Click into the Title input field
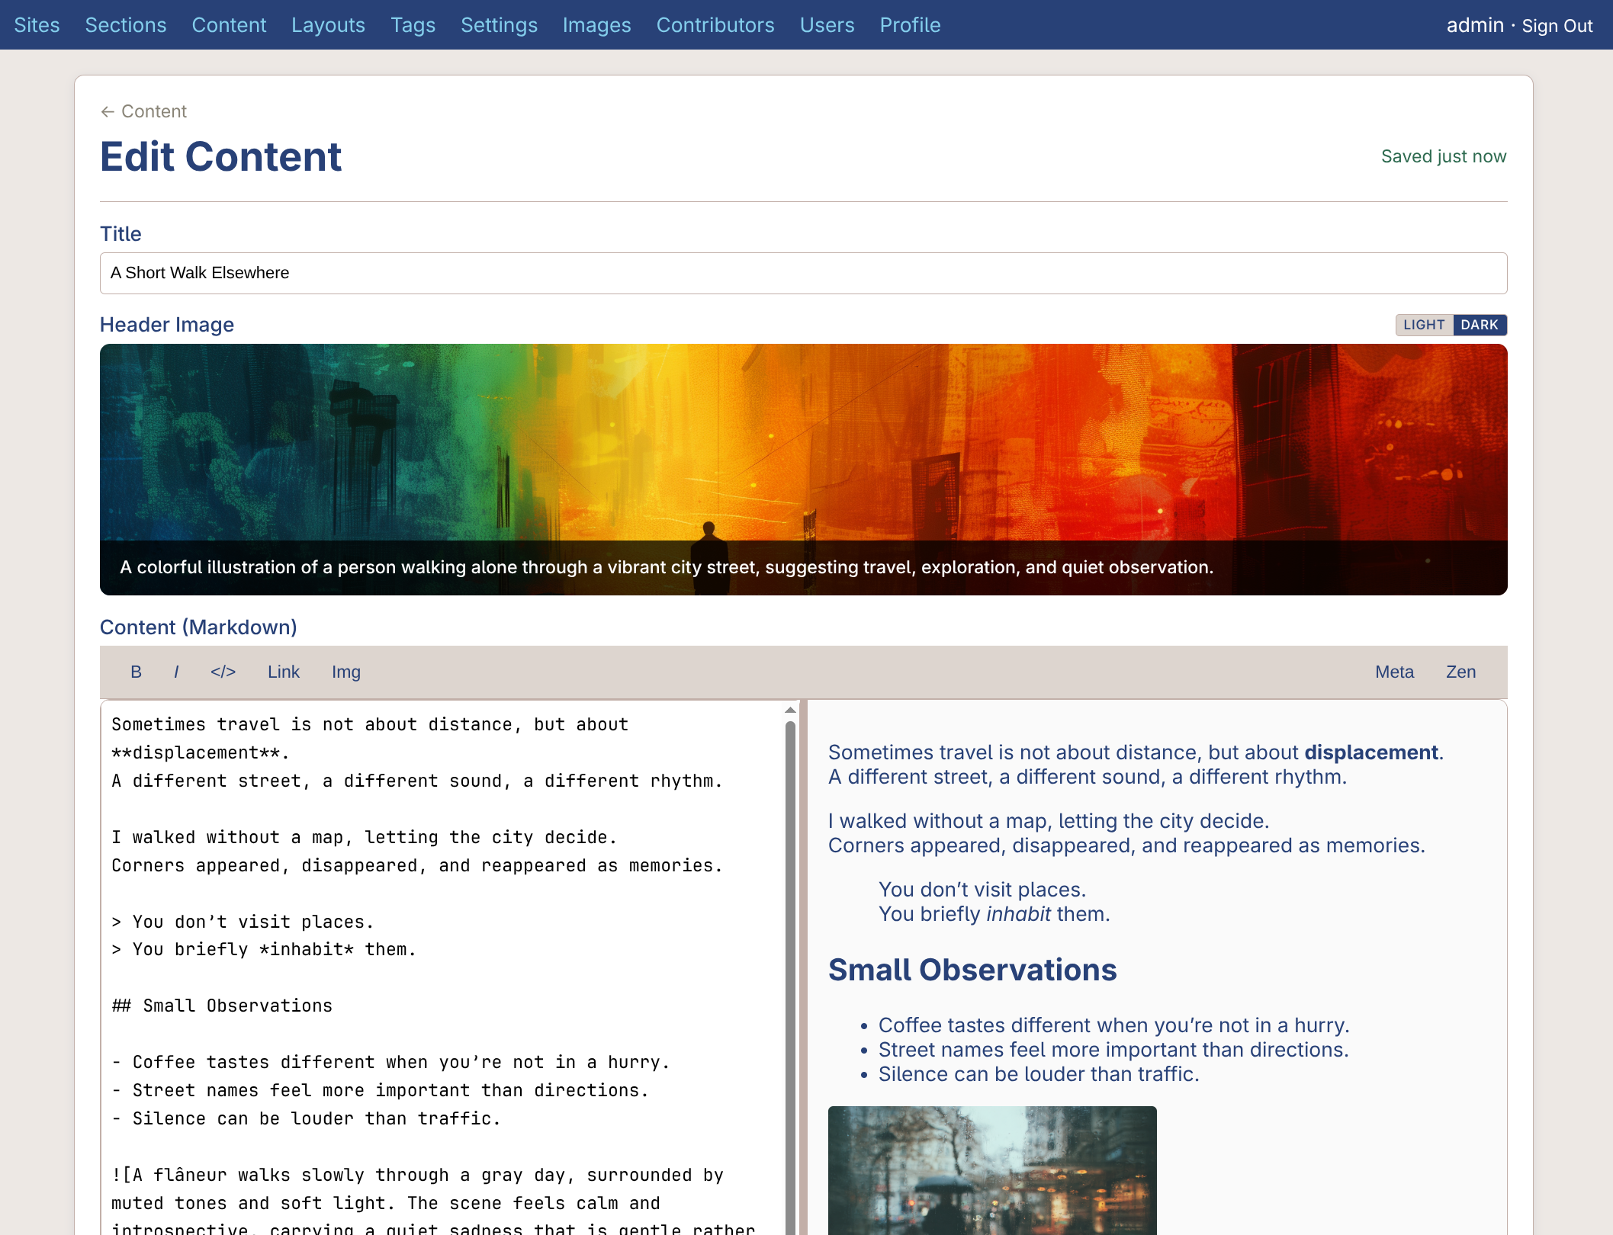The height and width of the screenshot is (1235, 1613). (803, 273)
